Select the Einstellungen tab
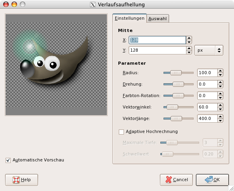Viewport: 234px width, 191px height. 129,18
